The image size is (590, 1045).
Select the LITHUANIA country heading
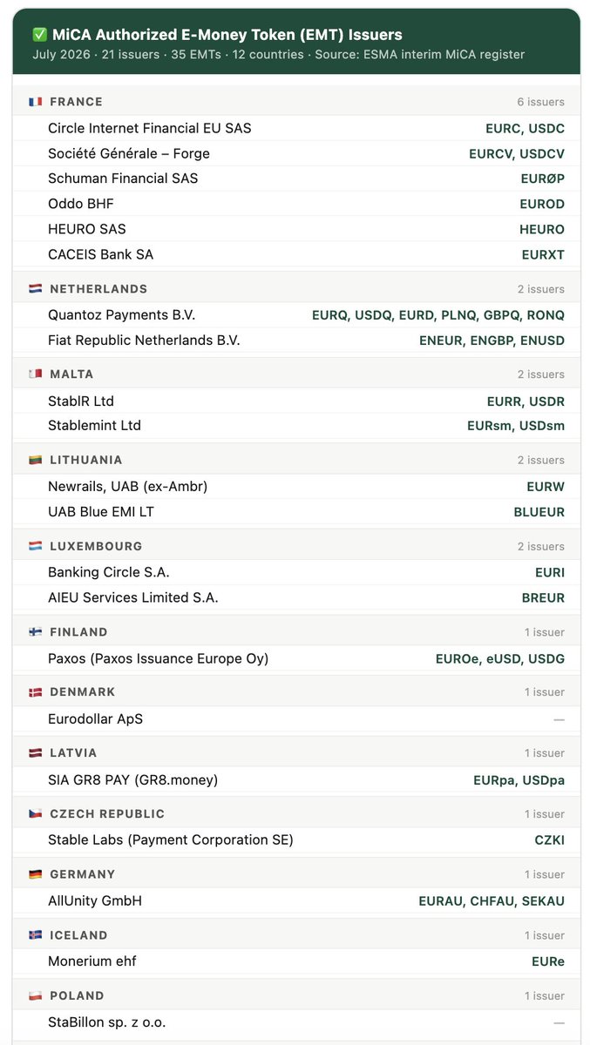pos(86,460)
